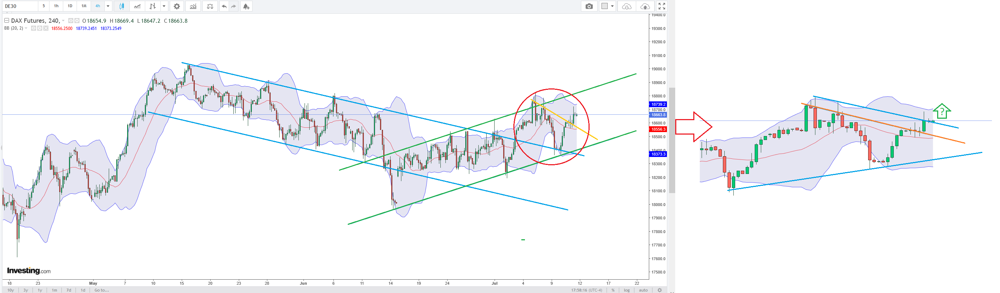
Task: Switch to the 1h timeframe
Action: pos(56,6)
